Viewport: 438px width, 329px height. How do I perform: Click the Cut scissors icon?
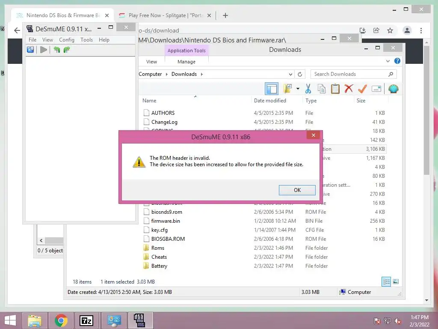click(308, 89)
